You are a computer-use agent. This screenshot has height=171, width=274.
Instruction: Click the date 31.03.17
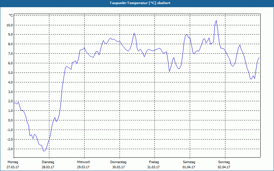[153, 167]
